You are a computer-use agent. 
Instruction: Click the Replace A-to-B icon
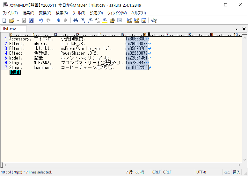pos(98,20)
